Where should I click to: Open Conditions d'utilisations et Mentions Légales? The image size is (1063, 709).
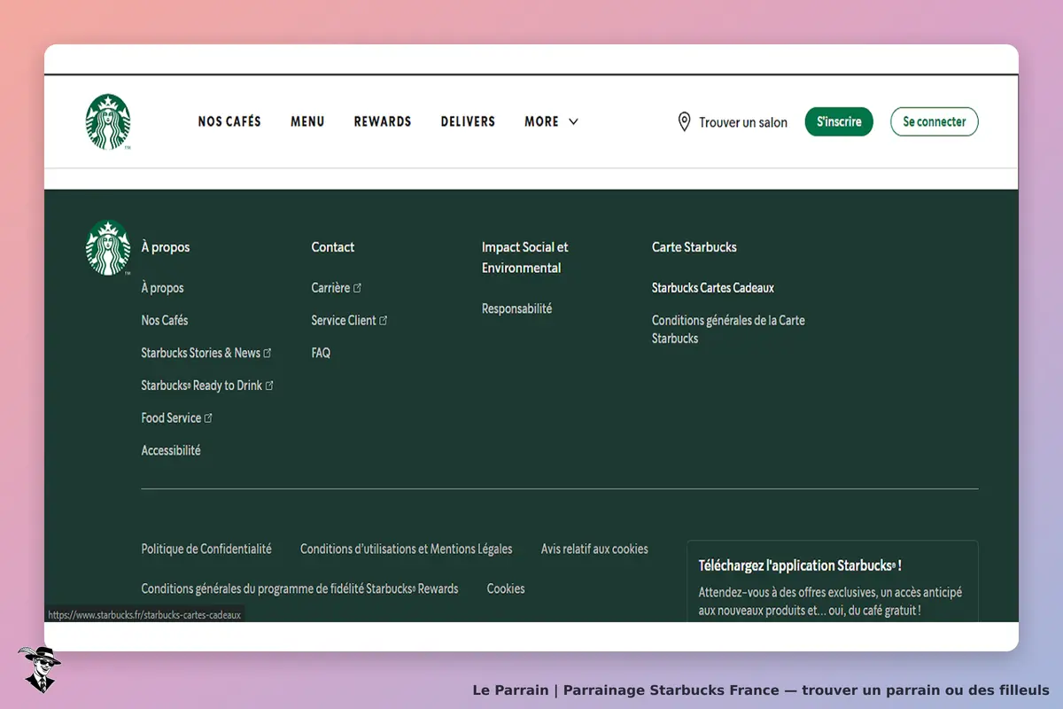[x=407, y=549]
